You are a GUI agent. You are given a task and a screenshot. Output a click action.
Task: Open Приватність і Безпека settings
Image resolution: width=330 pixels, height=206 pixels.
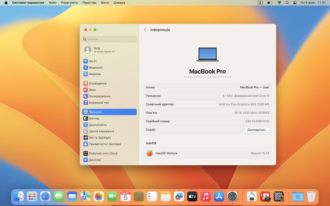click(109, 144)
